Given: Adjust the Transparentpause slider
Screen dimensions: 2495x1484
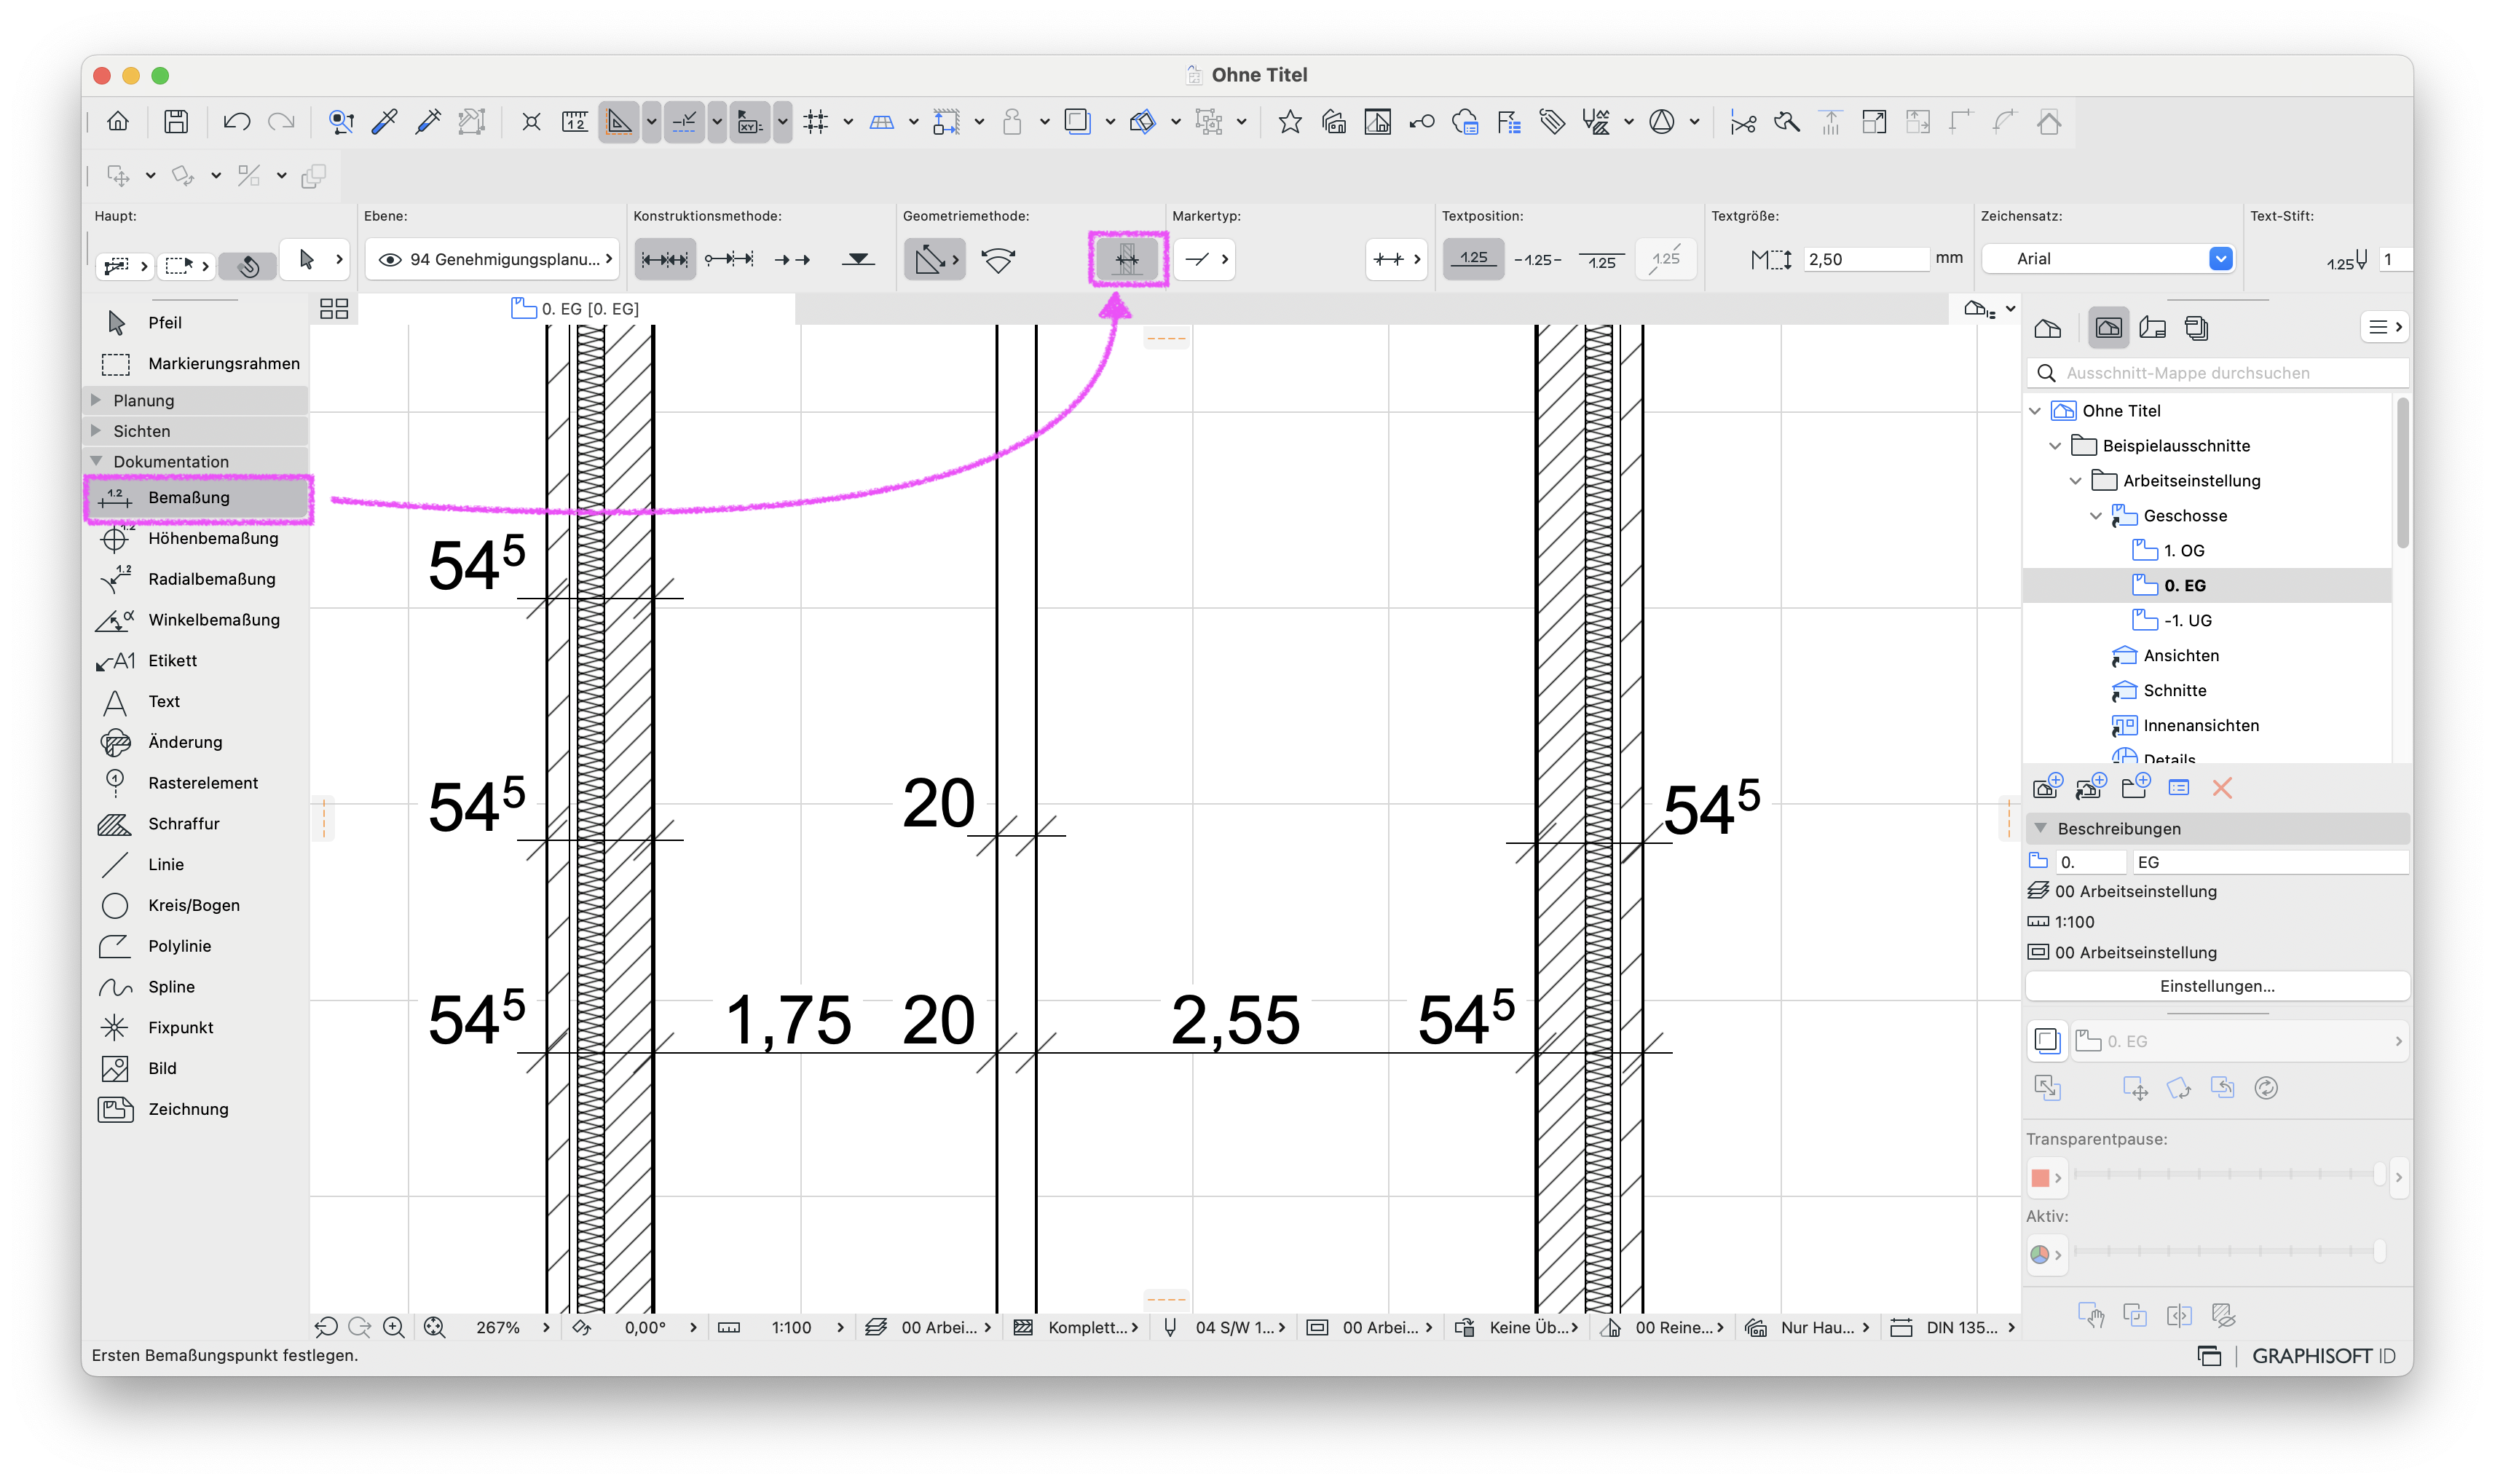Looking at the screenshot, I should coord(2229,1174).
